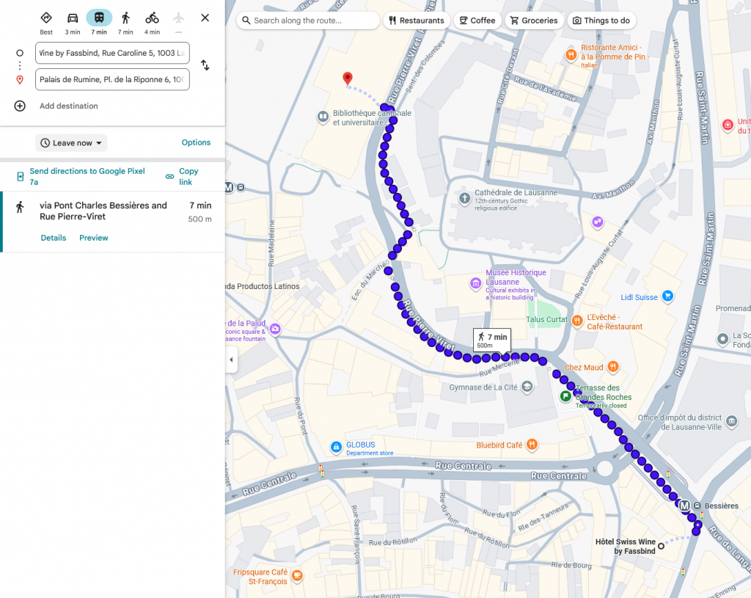Open route Details link

point(53,238)
